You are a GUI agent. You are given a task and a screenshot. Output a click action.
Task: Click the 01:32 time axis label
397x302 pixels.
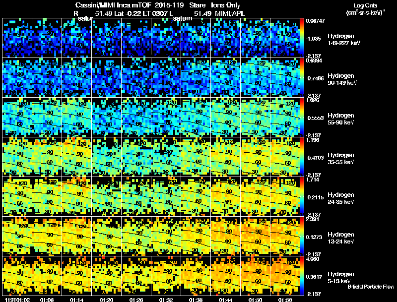pyautogui.click(x=166, y=300)
